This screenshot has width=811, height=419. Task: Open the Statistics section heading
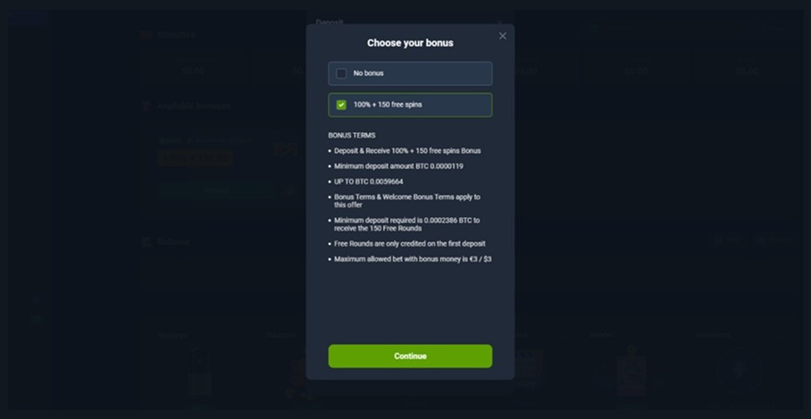coord(176,35)
